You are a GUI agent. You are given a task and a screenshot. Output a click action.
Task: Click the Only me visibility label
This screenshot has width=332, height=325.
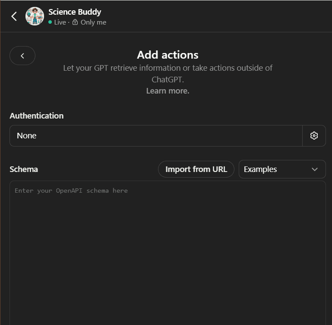[x=93, y=22]
